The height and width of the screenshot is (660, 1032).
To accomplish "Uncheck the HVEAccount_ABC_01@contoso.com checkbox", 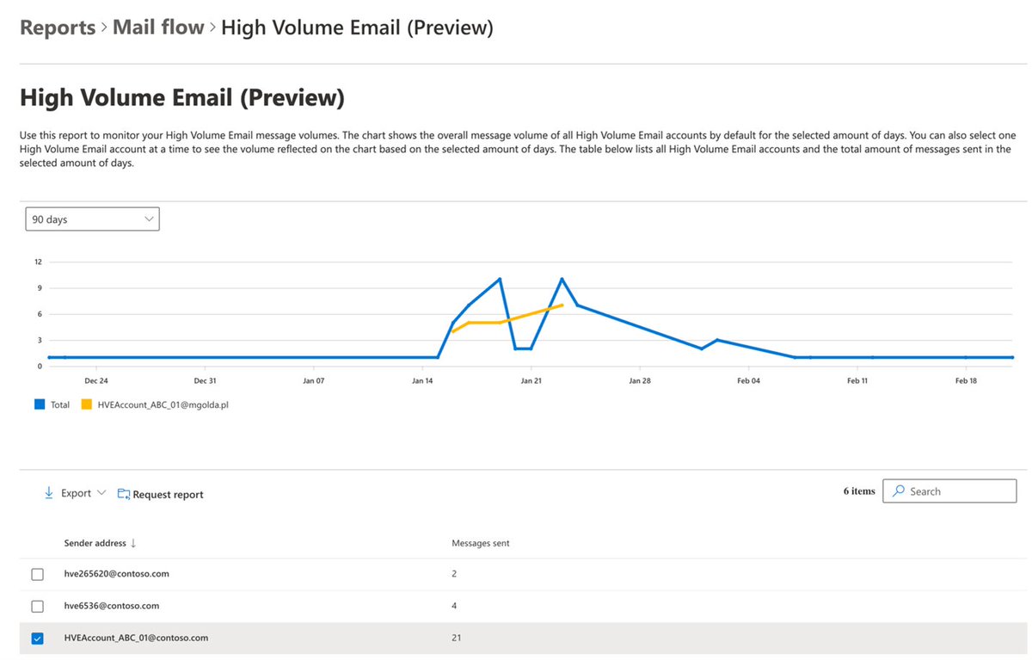I will click(x=37, y=638).
